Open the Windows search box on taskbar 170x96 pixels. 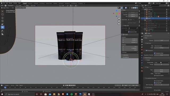pyautogui.click(x=19, y=94)
